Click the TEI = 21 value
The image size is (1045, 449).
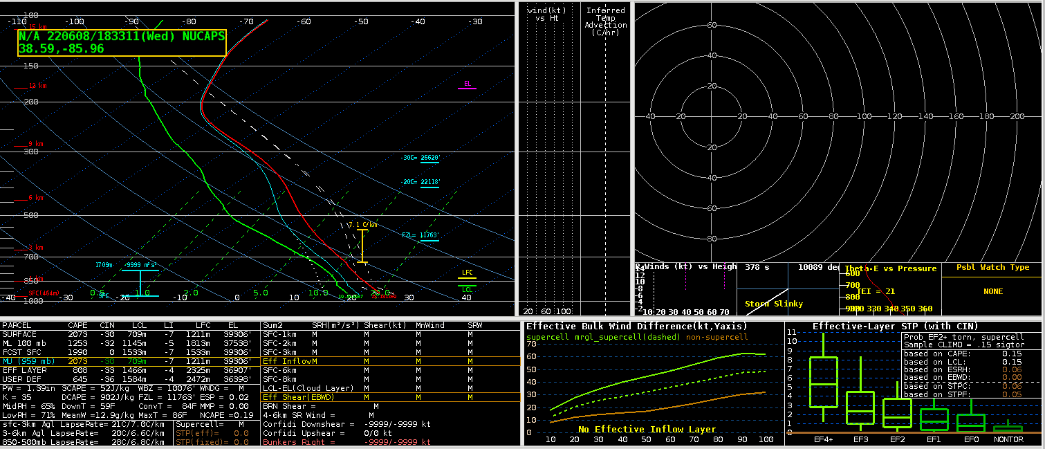(876, 291)
